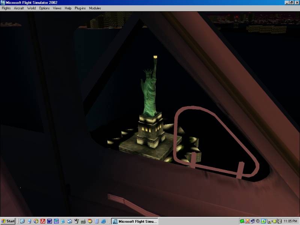This screenshot has width=300, height=225.
Task: Open the Aircraft menu
Action: pyautogui.click(x=19, y=8)
